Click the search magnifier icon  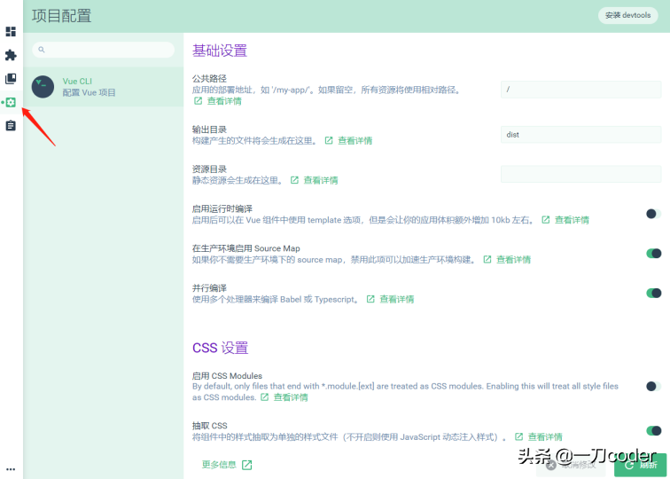42,50
